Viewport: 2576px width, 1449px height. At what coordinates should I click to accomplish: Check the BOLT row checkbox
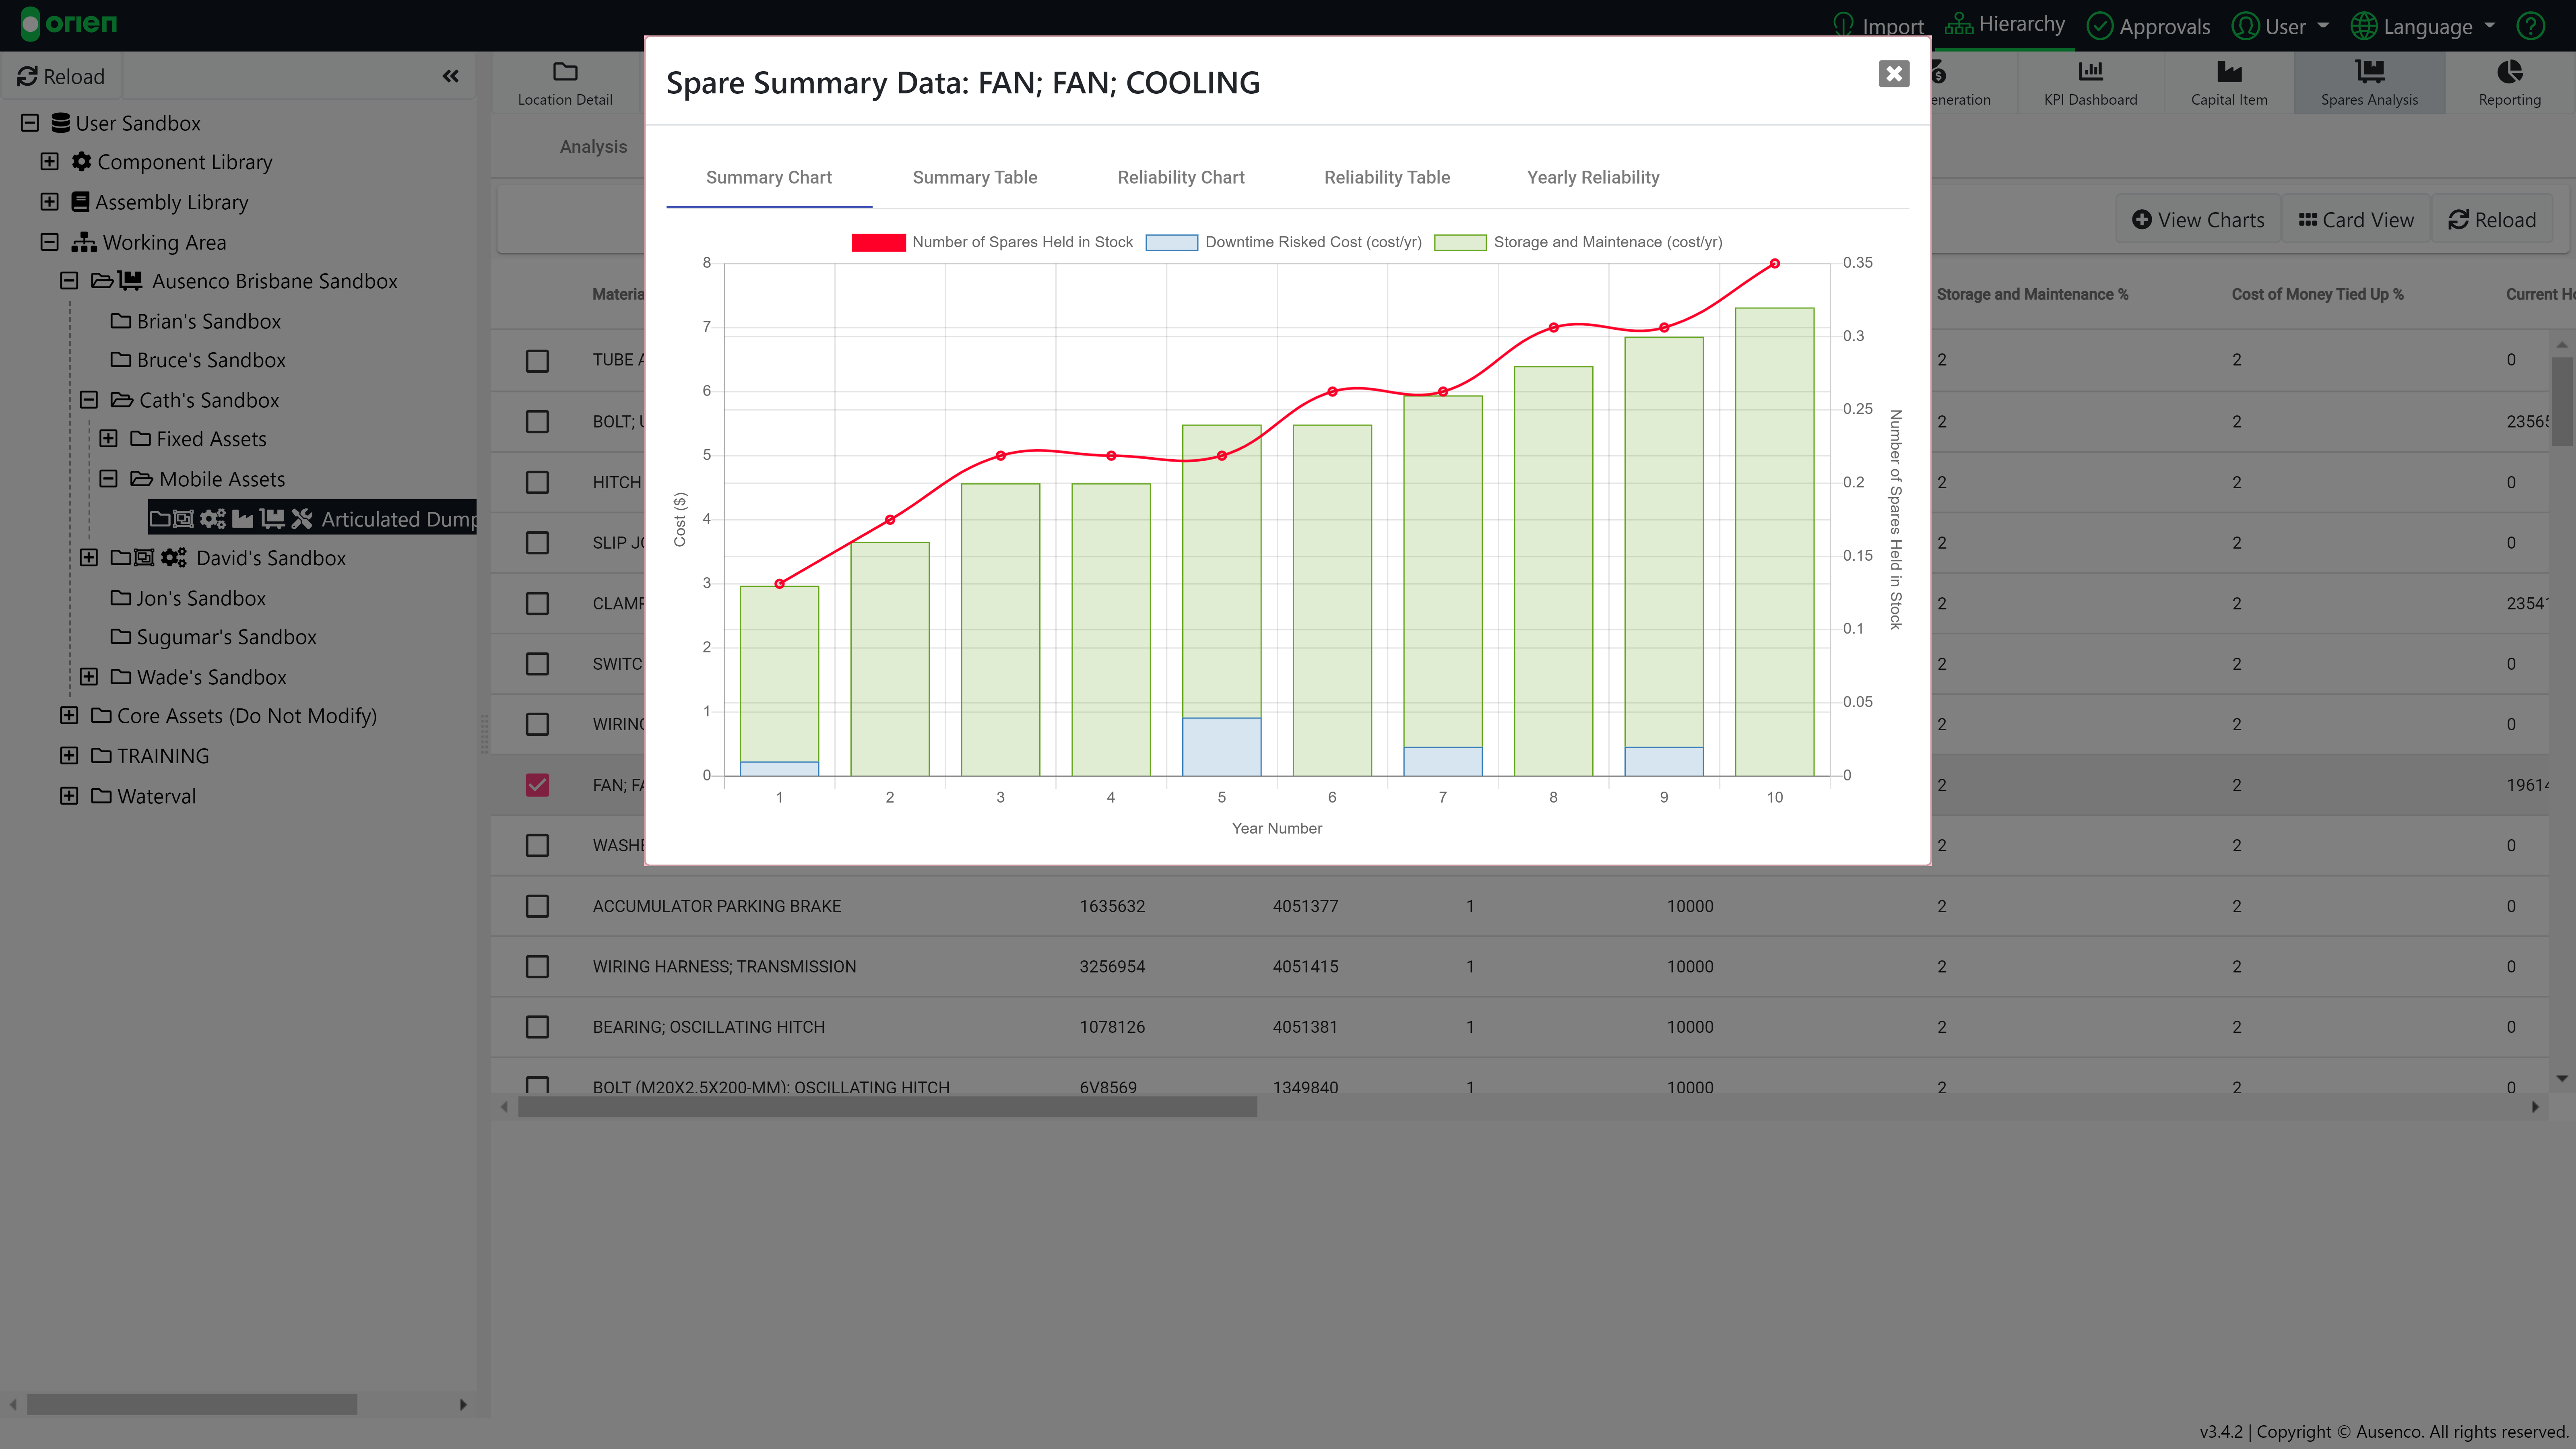click(537, 421)
